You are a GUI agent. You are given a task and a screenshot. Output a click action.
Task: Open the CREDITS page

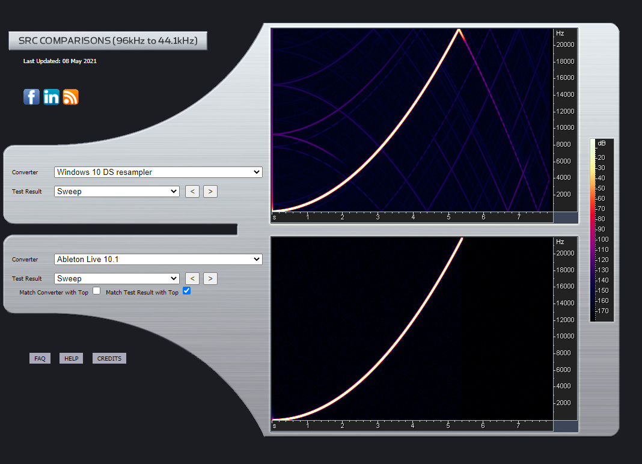(109, 359)
